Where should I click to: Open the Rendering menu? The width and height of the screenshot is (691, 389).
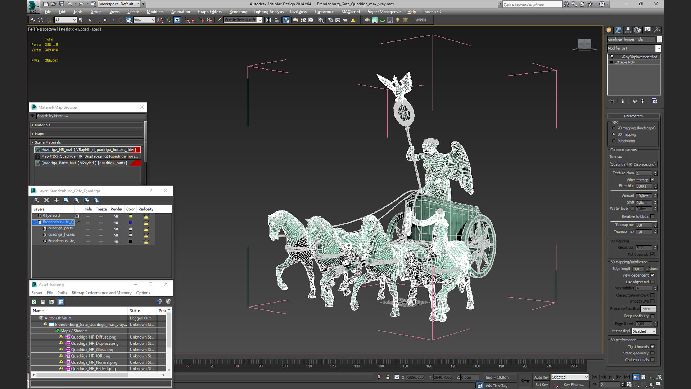point(238,12)
